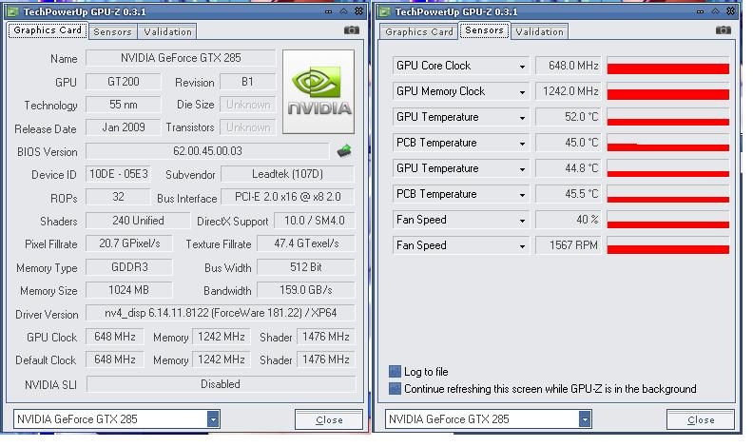The height and width of the screenshot is (447, 753).
Task: Click the Texture Fillrate value 47.4 GTexel/s
Action: [306, 243]
